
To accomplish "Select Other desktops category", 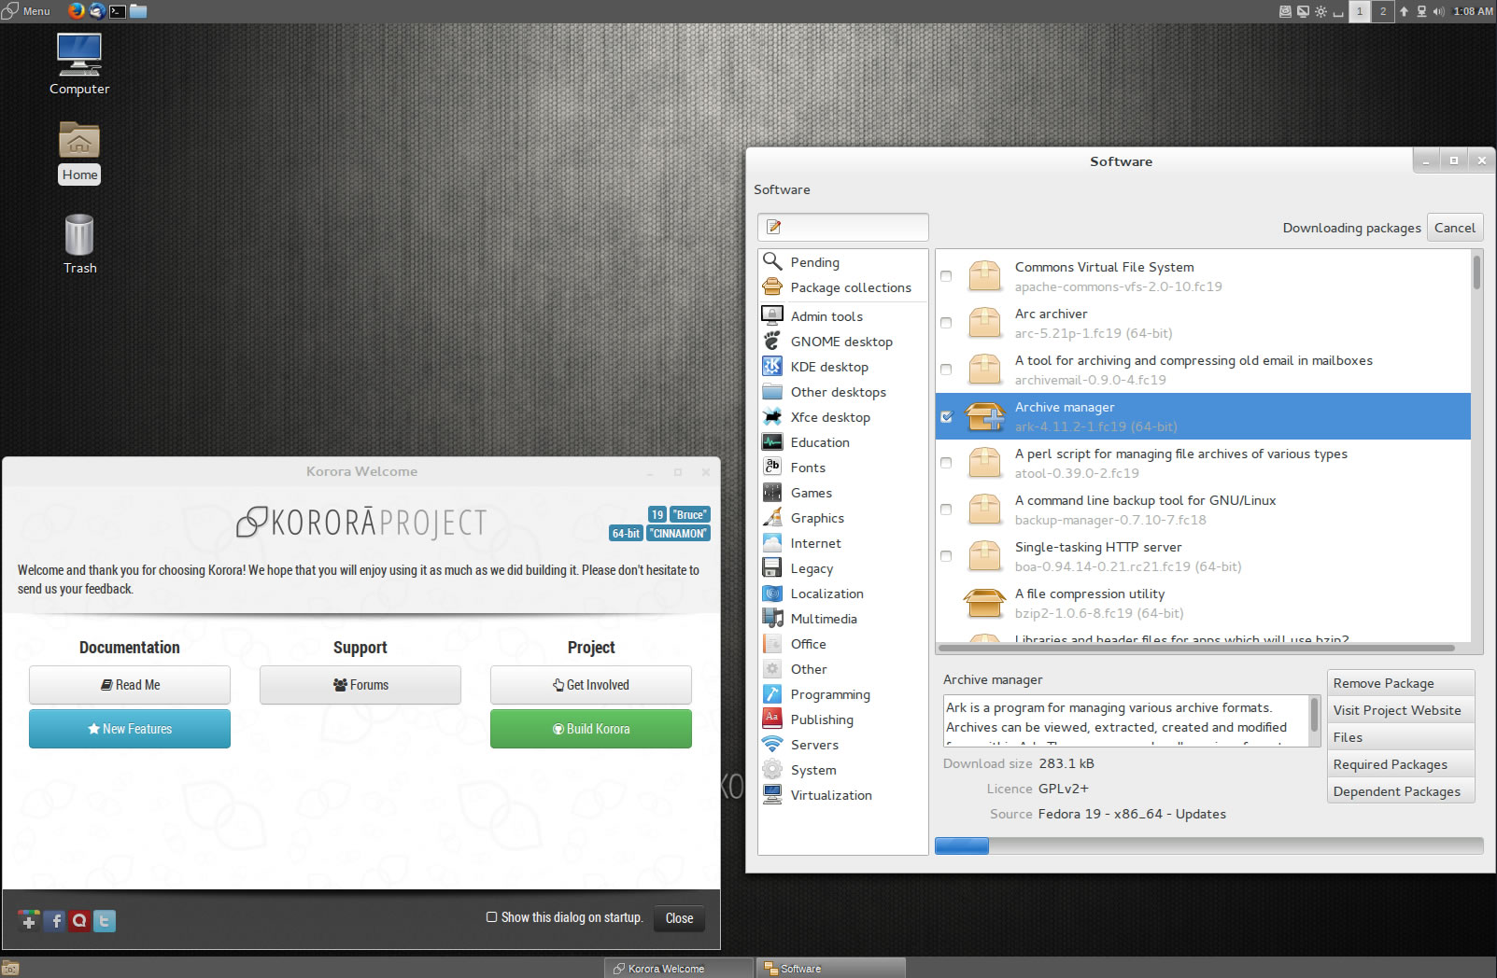I will tap(842, 392).
